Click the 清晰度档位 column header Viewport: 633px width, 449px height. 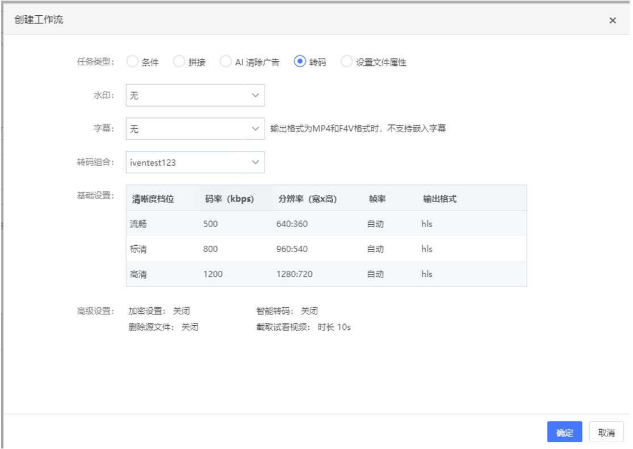pos(153,199)
